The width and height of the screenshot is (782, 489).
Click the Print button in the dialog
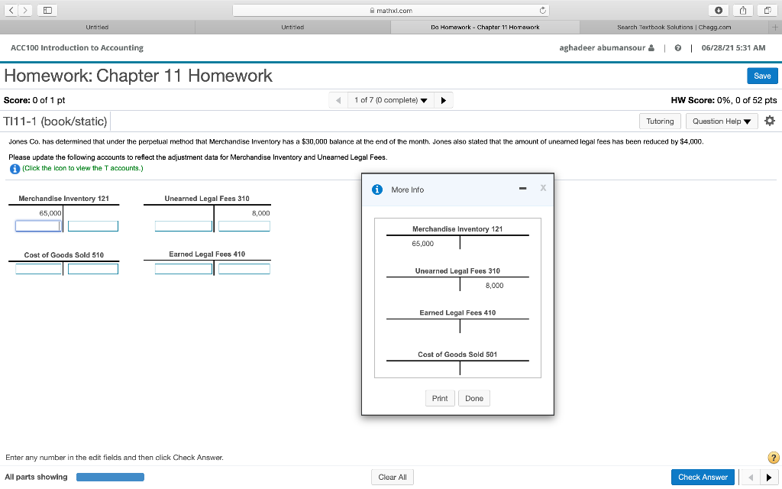point(440,398)
